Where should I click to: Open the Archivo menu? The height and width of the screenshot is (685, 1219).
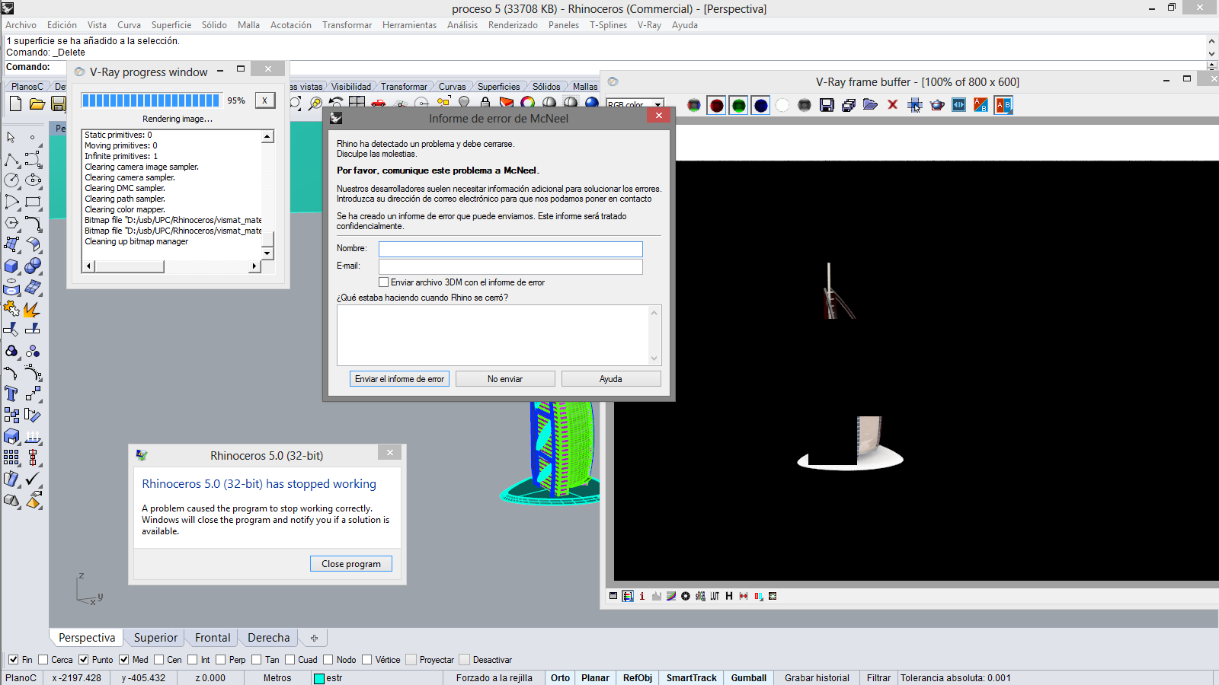21,25
